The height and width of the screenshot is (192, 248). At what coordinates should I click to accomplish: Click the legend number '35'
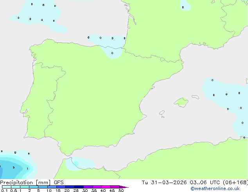pos(94,190)
